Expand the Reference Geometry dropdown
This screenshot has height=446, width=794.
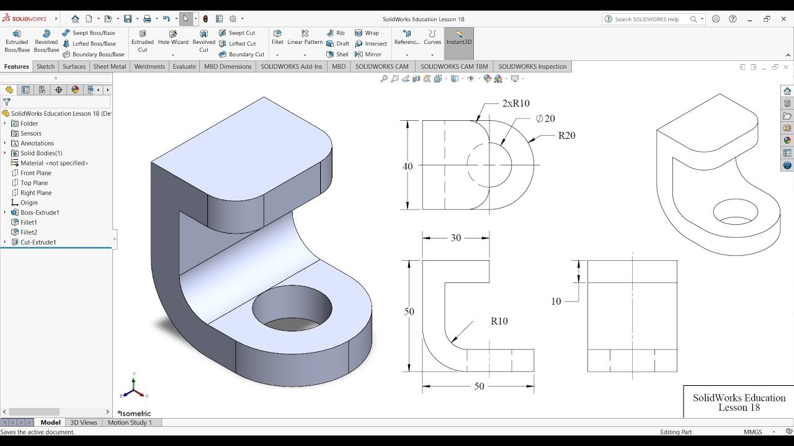click(x=407, y=55)
